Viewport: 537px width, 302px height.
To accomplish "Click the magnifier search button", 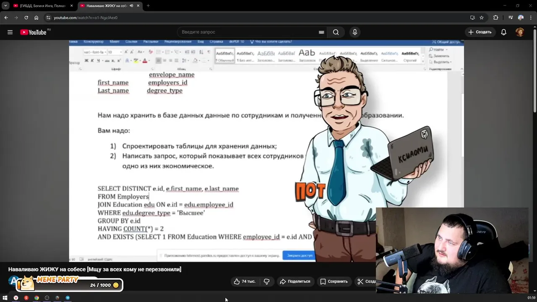I will click(x=336, y=32).
